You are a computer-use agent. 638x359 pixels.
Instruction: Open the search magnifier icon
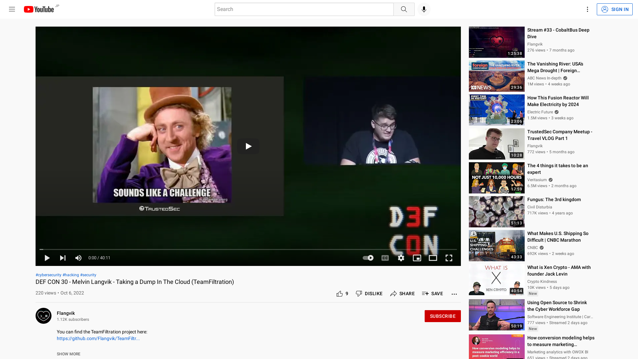pos(404,9)
